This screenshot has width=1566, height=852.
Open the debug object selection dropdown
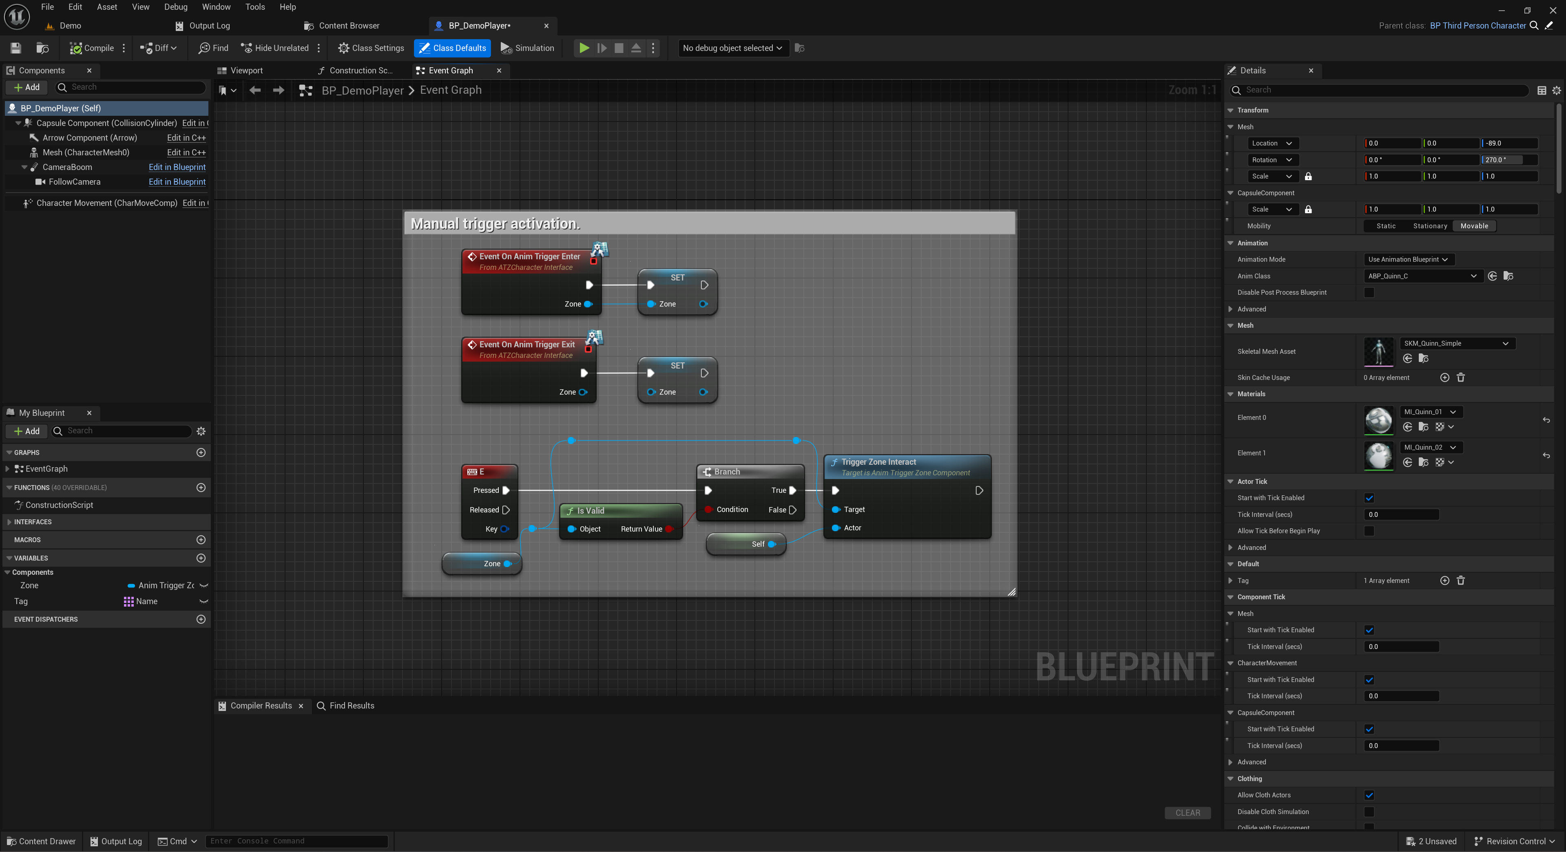click(732, 48)
